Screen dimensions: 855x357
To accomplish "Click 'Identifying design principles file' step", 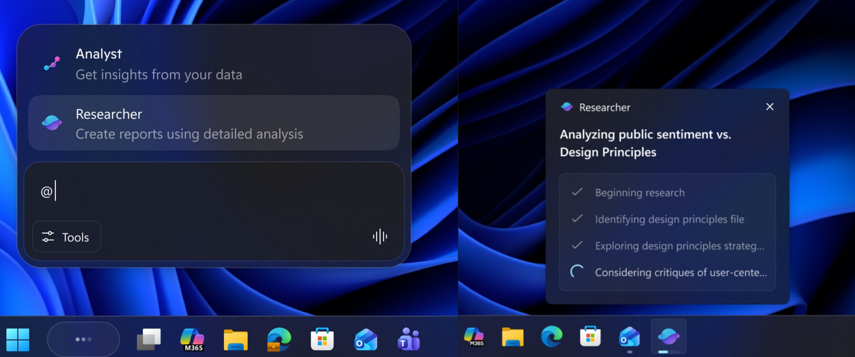I will (669, 219).
